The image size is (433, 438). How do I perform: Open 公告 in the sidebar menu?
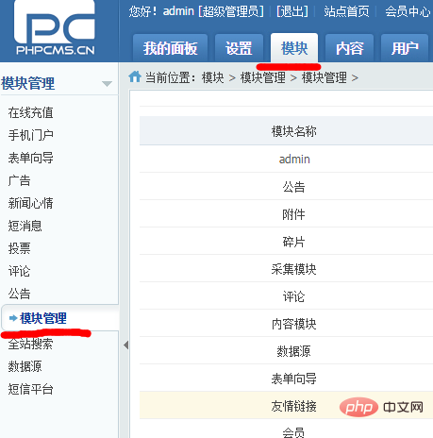point(20,294)
